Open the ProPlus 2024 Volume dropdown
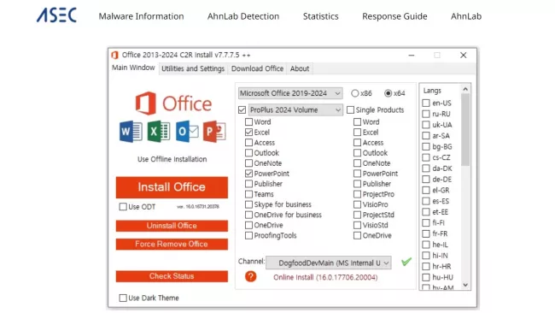The height and width of the screenshot is (313, 555). coord(295,110)
